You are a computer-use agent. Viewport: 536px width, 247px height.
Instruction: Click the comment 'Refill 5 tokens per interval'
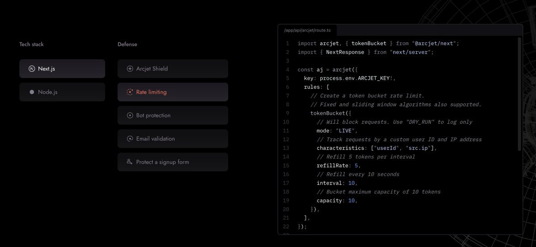tap(366, 157)
